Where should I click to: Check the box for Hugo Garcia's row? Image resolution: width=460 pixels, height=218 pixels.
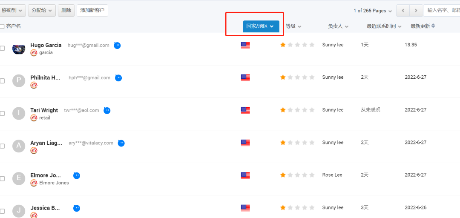[2, 49]
